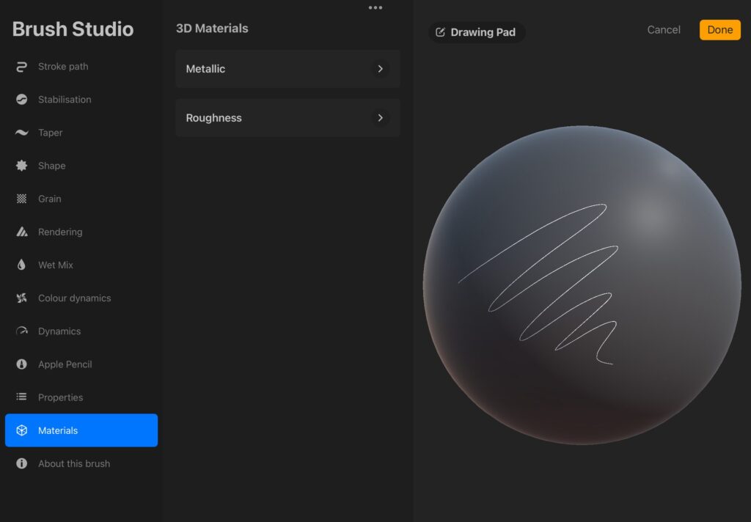
Task: Open the Grain checkered icon
Action: tap(21, 199)
